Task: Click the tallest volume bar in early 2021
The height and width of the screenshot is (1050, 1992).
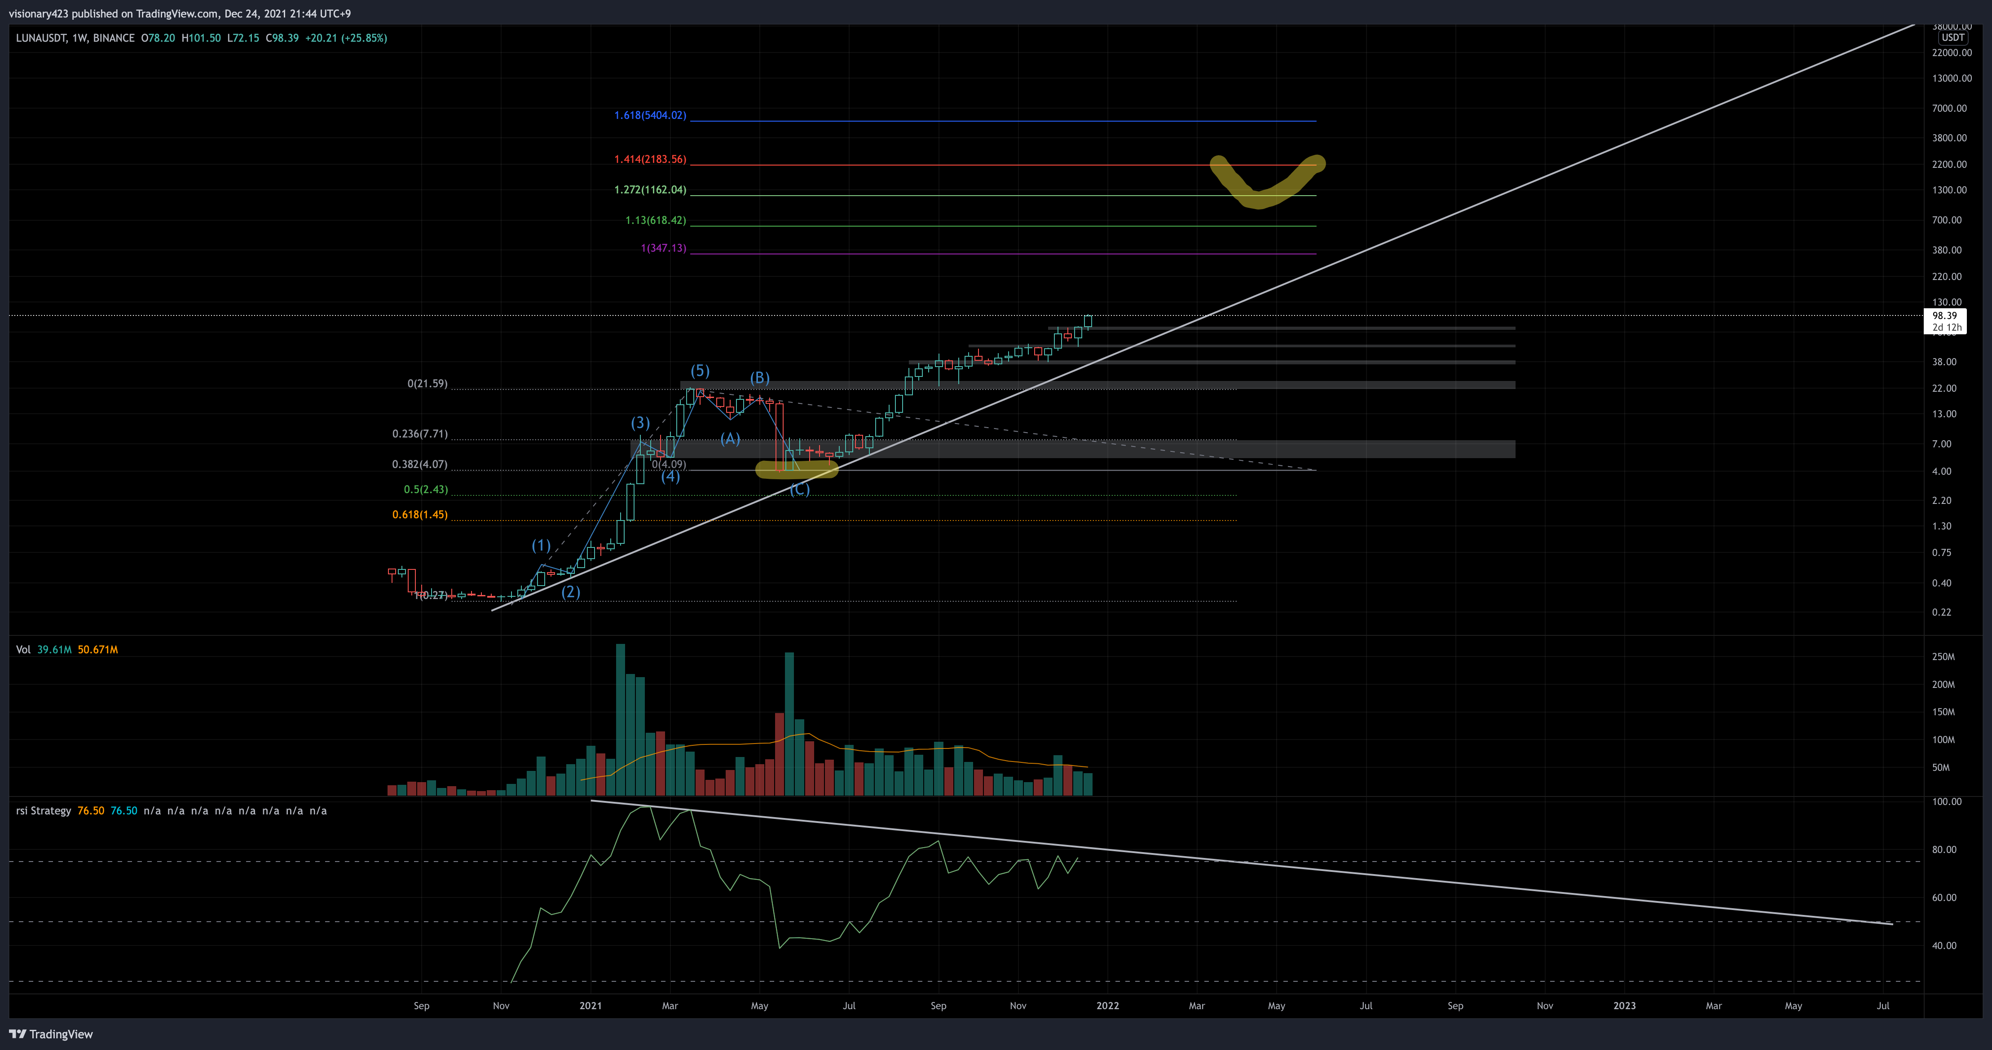Action: point(620,718)
